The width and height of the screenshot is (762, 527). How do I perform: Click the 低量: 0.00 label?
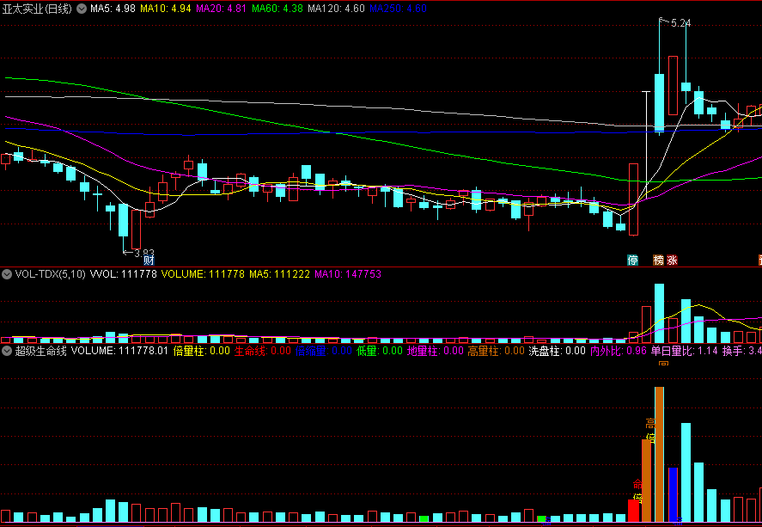pyautogui.click(x=380, y=351)
